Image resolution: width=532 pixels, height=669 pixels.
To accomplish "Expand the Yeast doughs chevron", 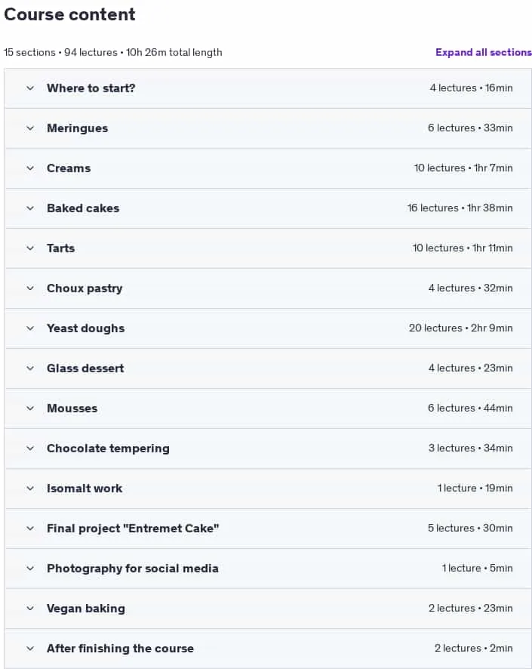I will tap(30, 328).
